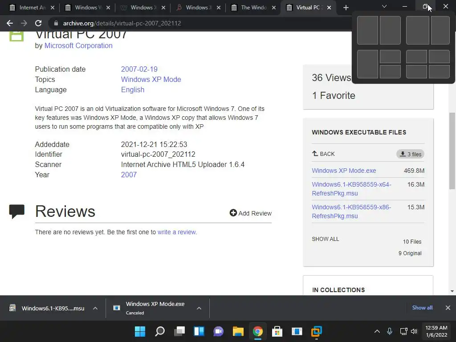
Task: Download the KB958559-x86 RefreshPkg.msu file
Action: coord(351,212)
